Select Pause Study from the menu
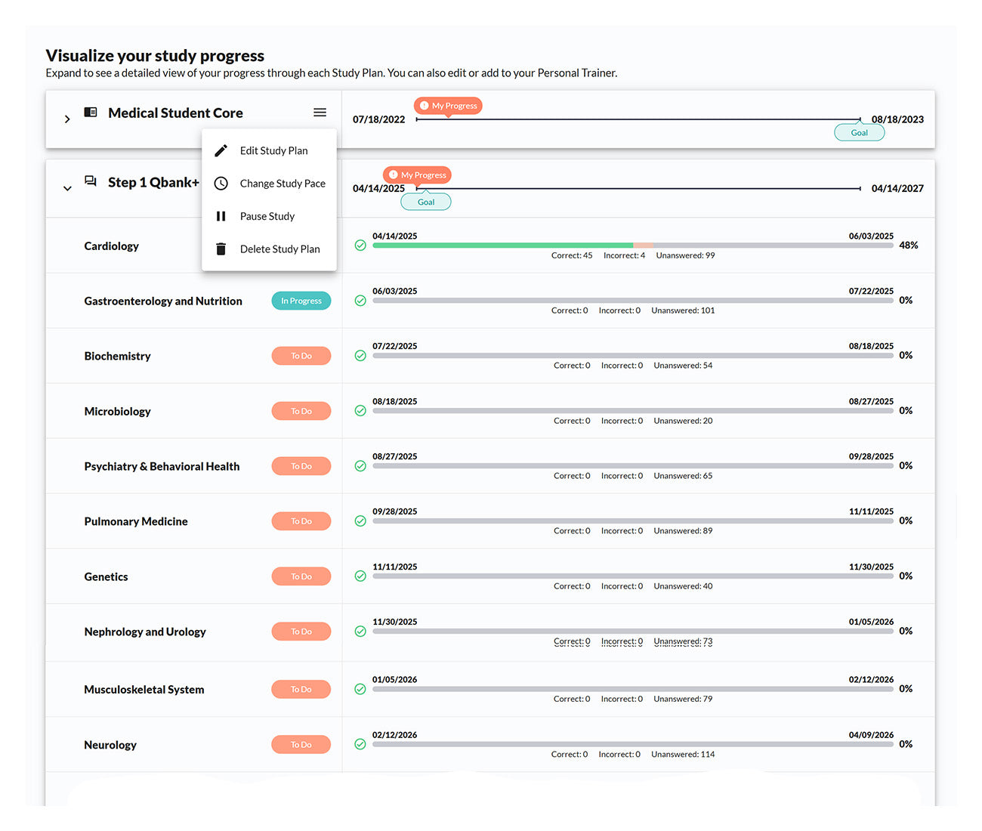 click(267, 216)
